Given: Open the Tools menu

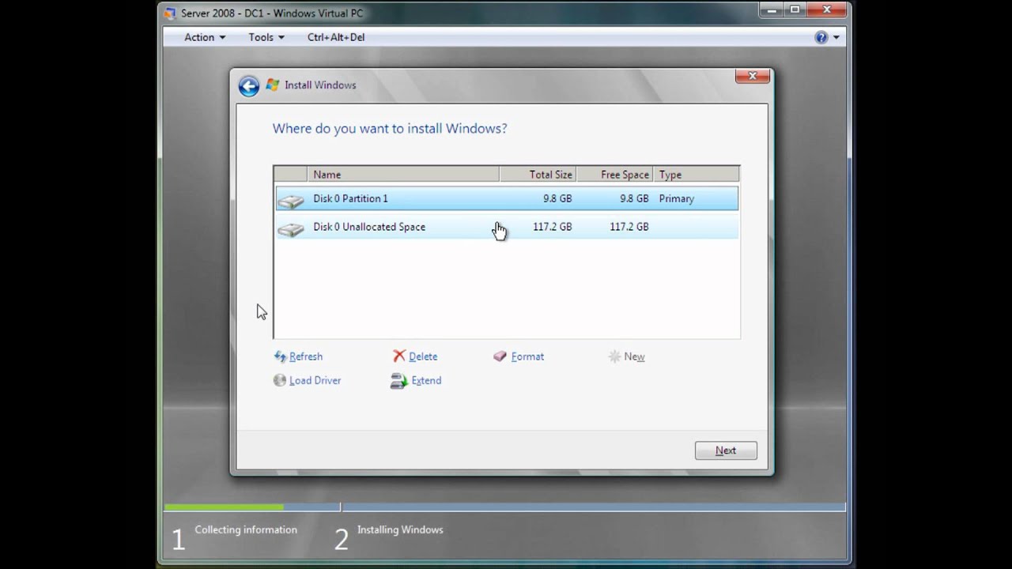Looking at the screenshot, I should click(266, 37).
